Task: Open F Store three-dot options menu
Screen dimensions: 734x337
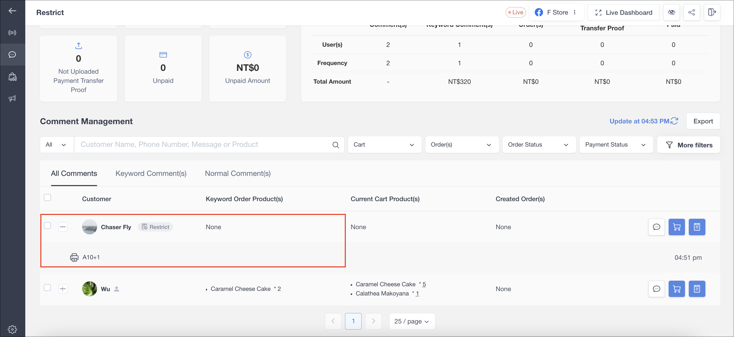Action: 574,12
